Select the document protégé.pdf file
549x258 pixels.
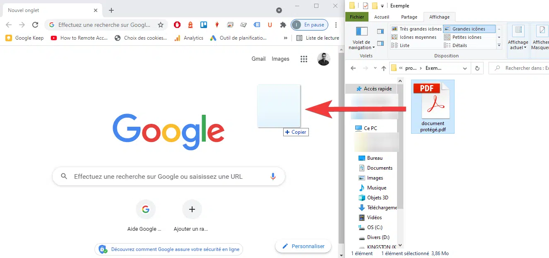433,107
